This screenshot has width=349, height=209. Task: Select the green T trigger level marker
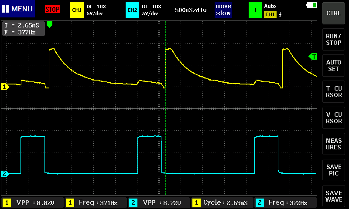(313, 57)
